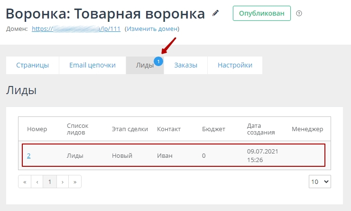
Task: Go to first page using « arrow
Action: [25, 182]
